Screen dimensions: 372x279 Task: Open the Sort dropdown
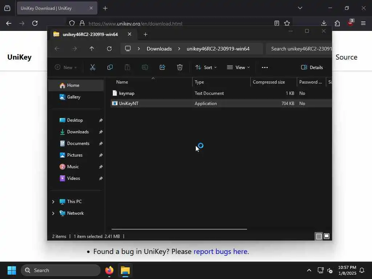point(206,67)
